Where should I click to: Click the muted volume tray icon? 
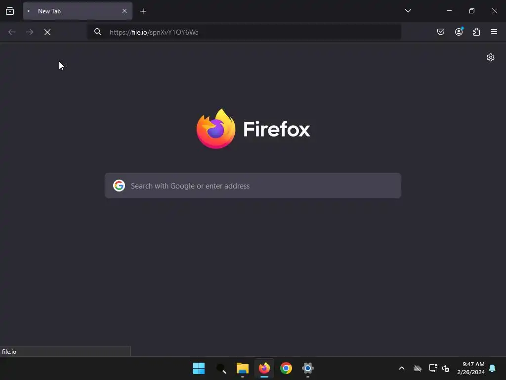coord(446,368)
